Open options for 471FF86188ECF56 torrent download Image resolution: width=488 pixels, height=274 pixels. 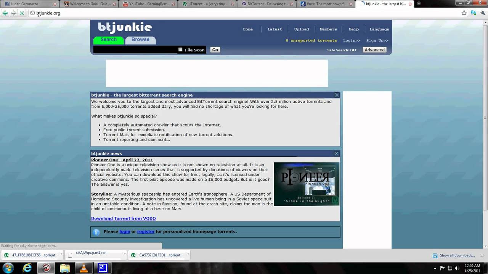61,255
